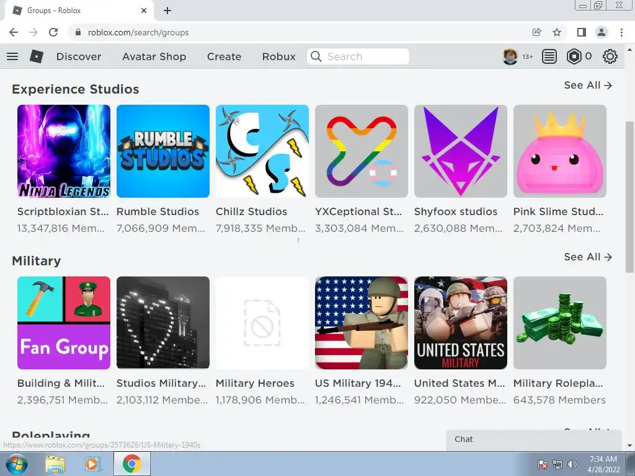Open Shyfoox studios group name link
This screenshot has height=476, width=635.
(456, 212)
